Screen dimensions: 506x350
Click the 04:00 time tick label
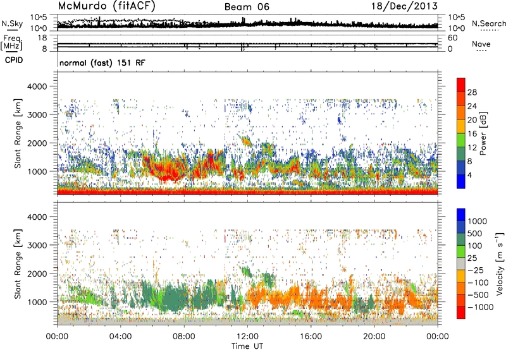[x=120, y=337]
